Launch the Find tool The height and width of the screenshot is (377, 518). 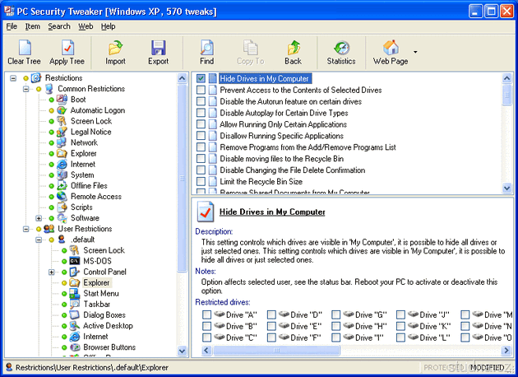click(206, 48)
